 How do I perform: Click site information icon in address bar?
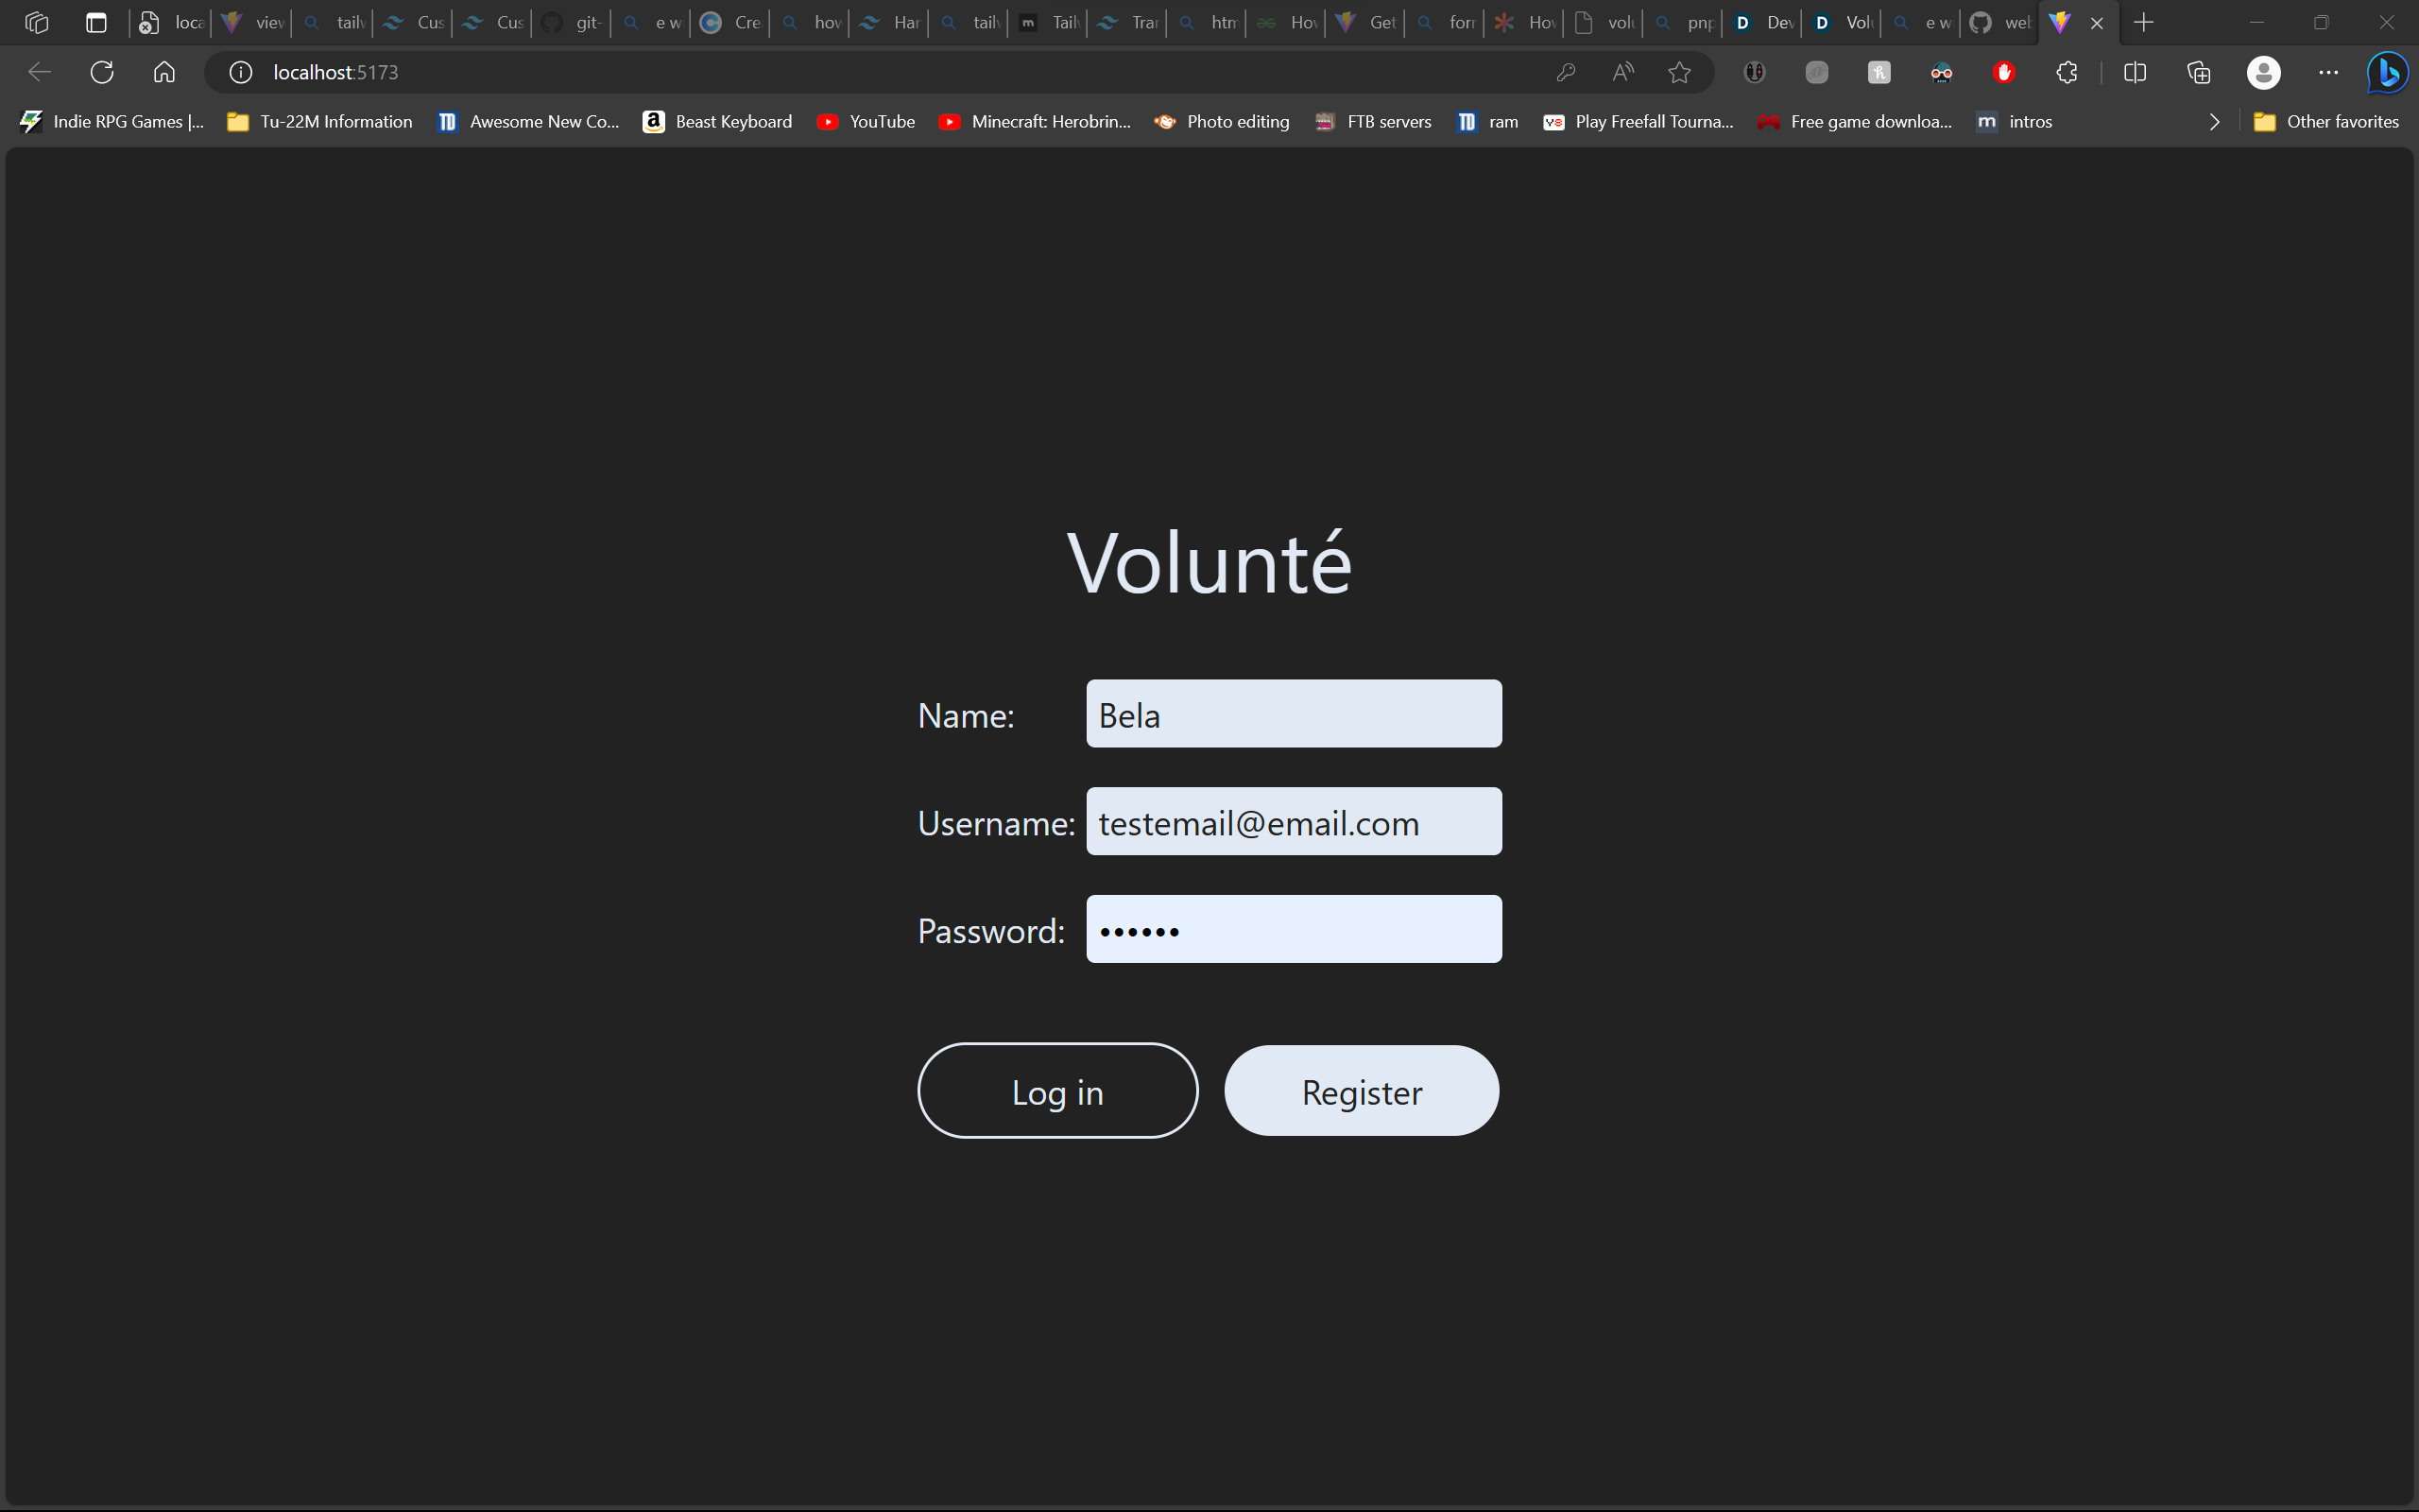pyautogui.click(x=240, y=72)
